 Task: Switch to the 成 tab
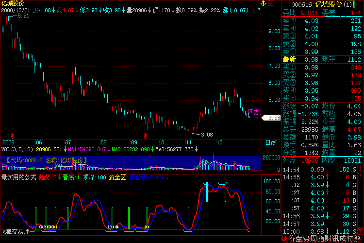[343, 239]
